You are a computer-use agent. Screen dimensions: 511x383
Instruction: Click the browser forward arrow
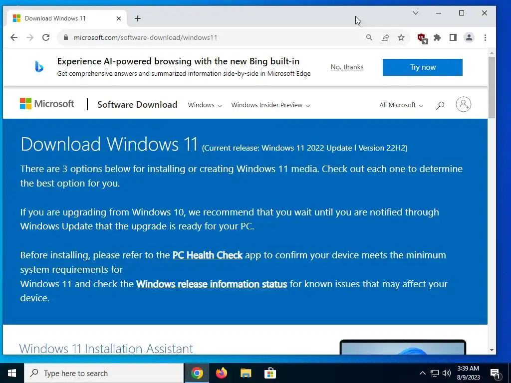tap(30, 37)
